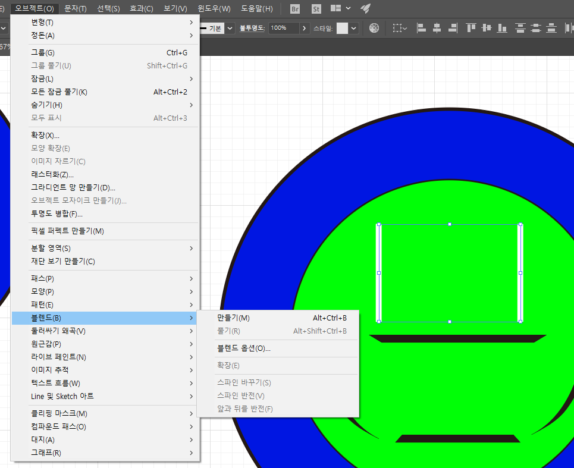The image size is (574, 468).
Task: Open the opacity slider arrow next to 100%
Action: tap(304, 28)
